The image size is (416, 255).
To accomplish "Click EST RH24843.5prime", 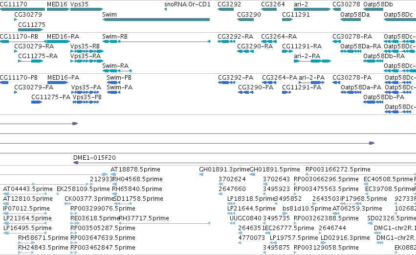I will [x=43, y=248].
